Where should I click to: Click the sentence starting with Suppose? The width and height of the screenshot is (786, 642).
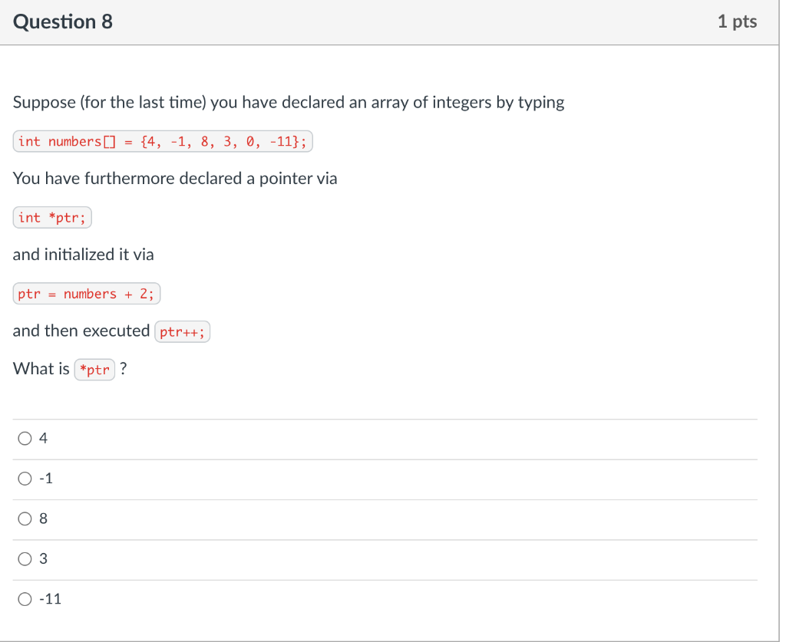289,103
